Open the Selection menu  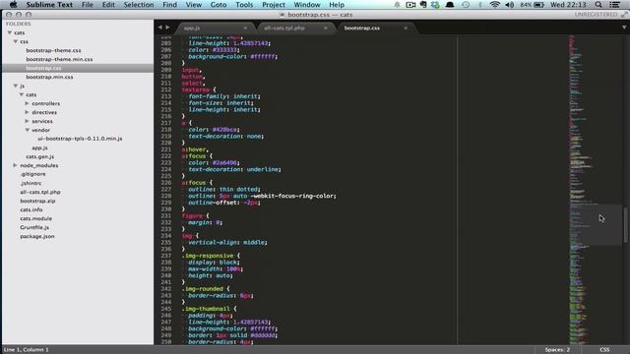pyautogui.click(x=139, y=5)
